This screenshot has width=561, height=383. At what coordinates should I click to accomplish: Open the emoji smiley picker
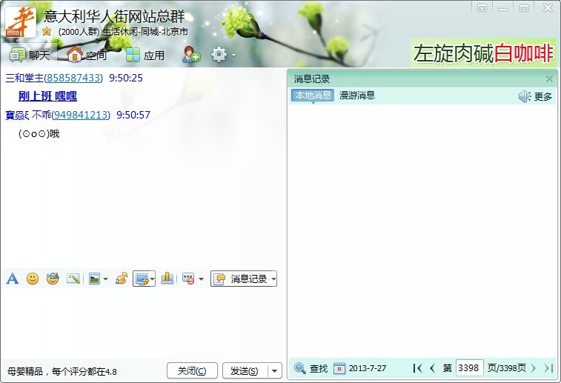[33, 279]
